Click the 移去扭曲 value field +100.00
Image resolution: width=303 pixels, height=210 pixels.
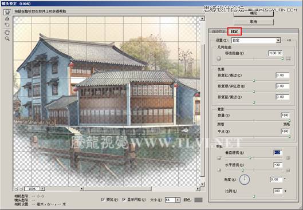click(276, 53)
